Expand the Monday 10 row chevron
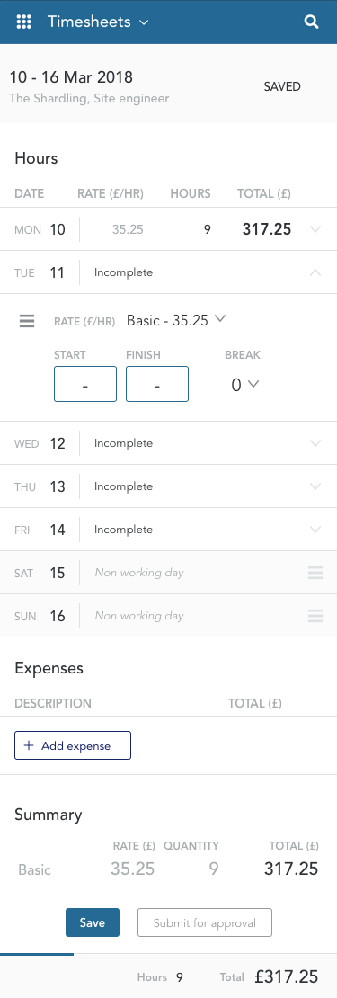The height and width of the screenshot is (998, 337). (x=315, y=229)
